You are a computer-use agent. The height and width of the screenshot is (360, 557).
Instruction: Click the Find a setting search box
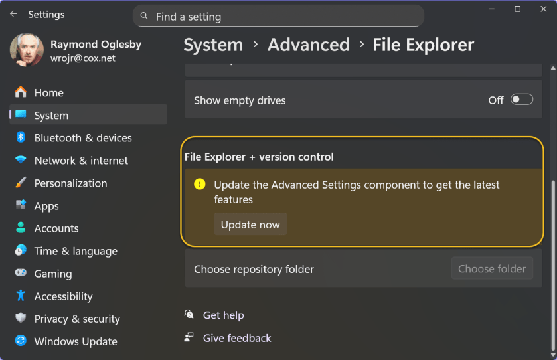pyautogui.click(x=279, y=17)
